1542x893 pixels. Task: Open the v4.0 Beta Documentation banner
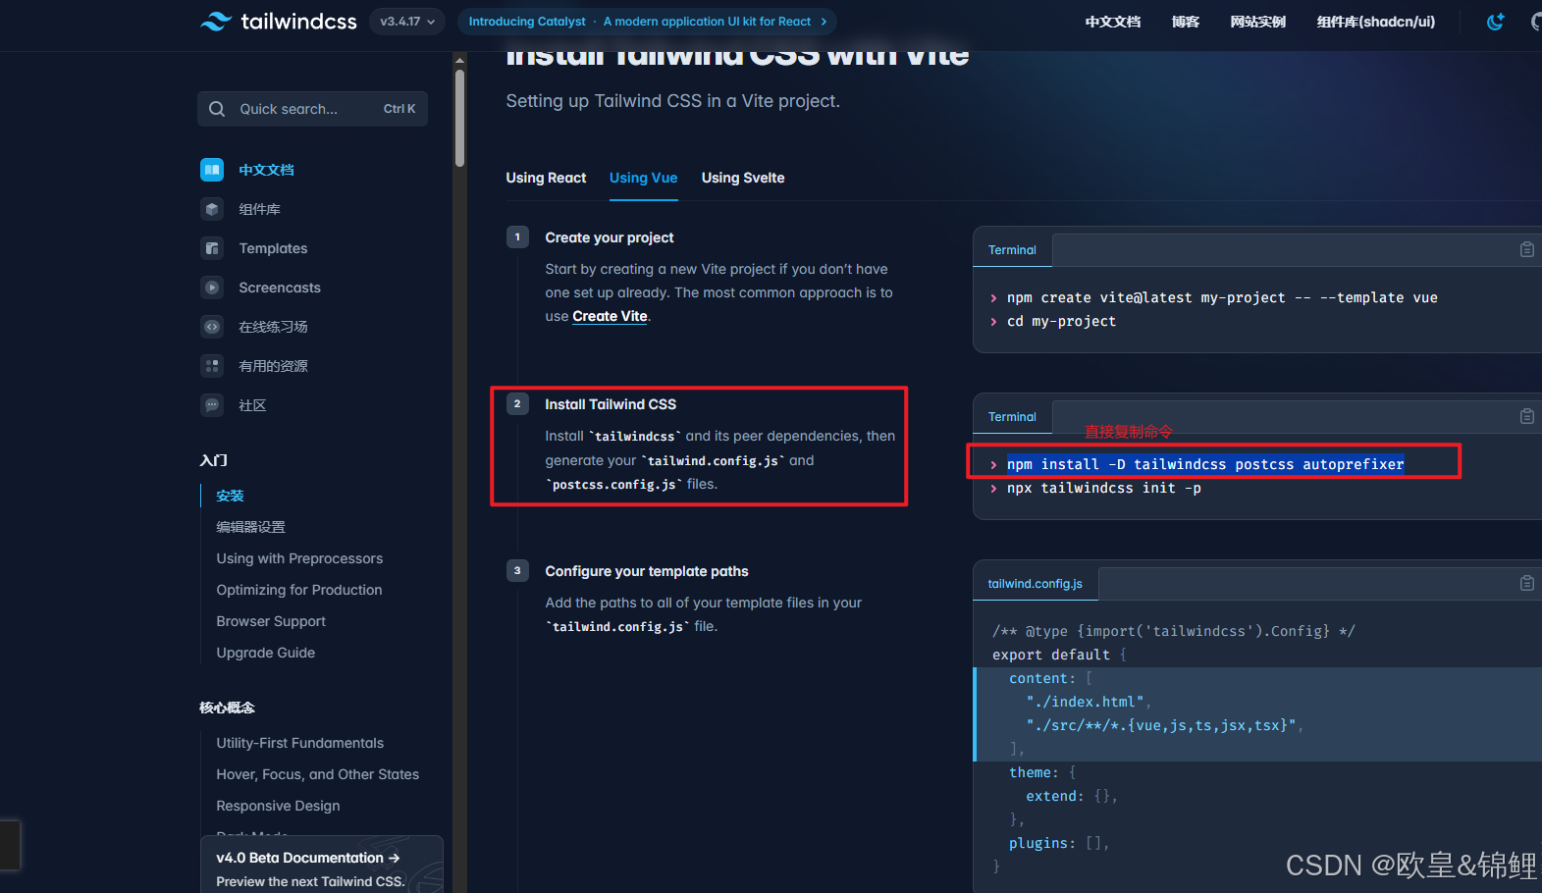tap(322, 865)
